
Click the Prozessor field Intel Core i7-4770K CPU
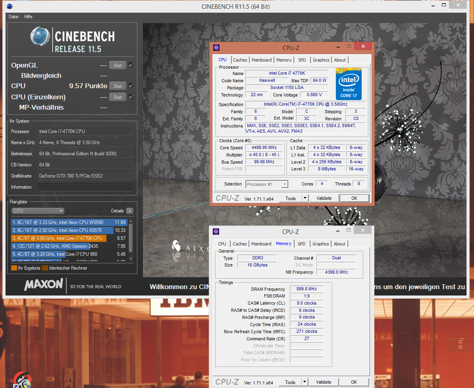(x=85, y=131)
